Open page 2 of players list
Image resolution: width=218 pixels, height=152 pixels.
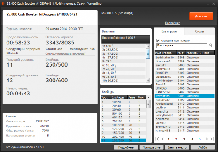pos(176,139)
